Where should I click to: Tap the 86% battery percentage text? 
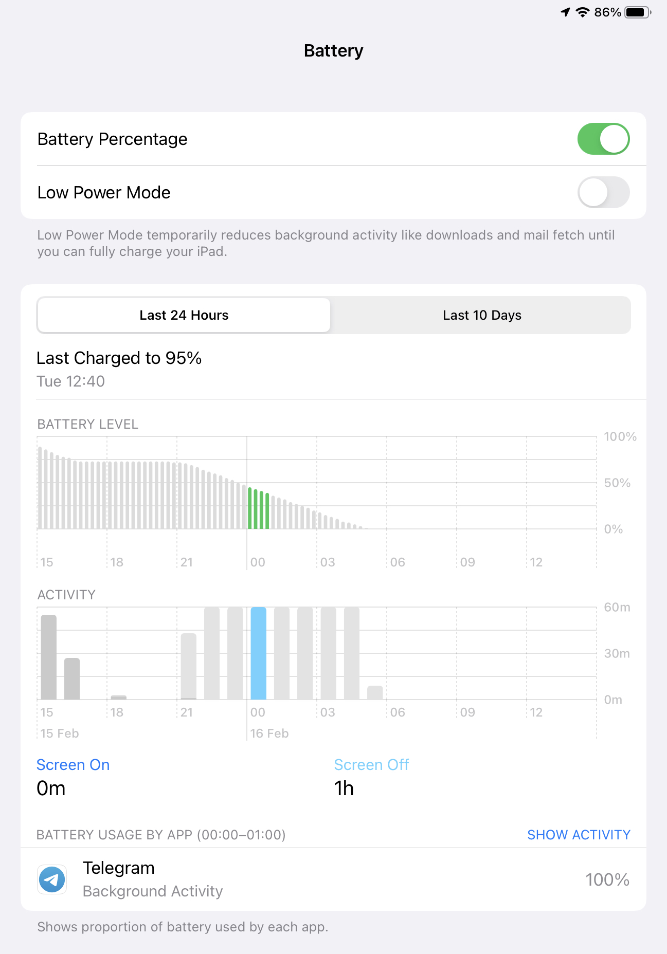(607, 12)
